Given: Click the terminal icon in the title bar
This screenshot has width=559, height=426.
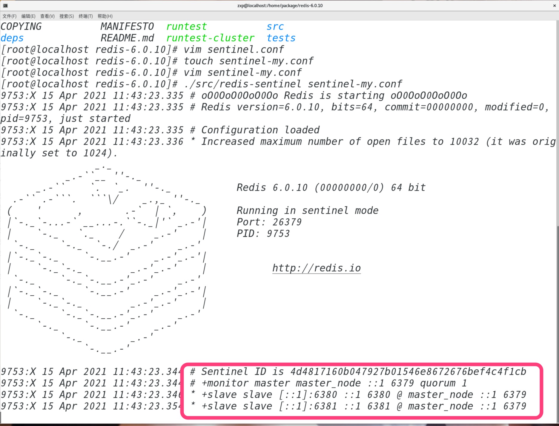Looking at the screenshot, I should click(5, 6).
